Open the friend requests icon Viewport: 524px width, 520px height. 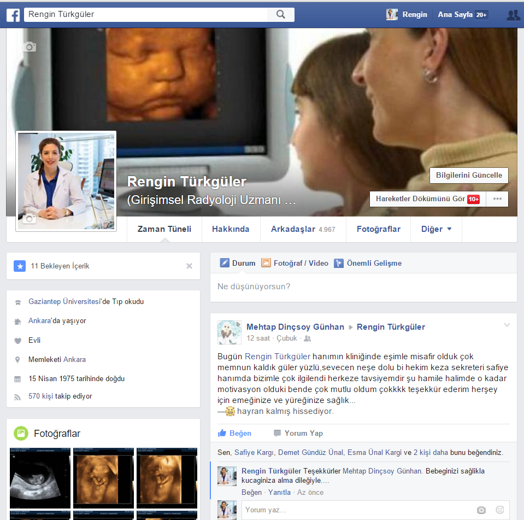(513, 15)
